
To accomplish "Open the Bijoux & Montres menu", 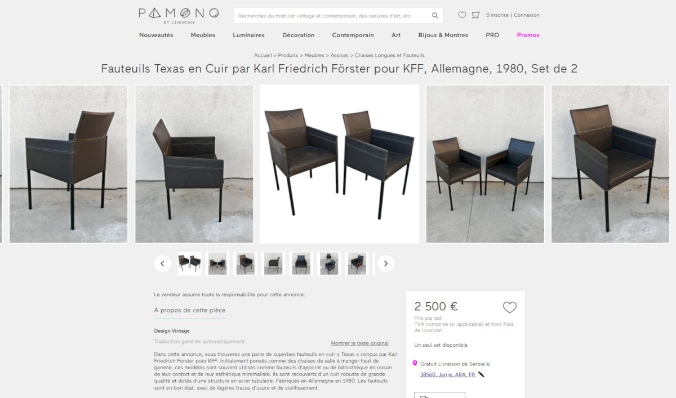I will tap(443, 35).
